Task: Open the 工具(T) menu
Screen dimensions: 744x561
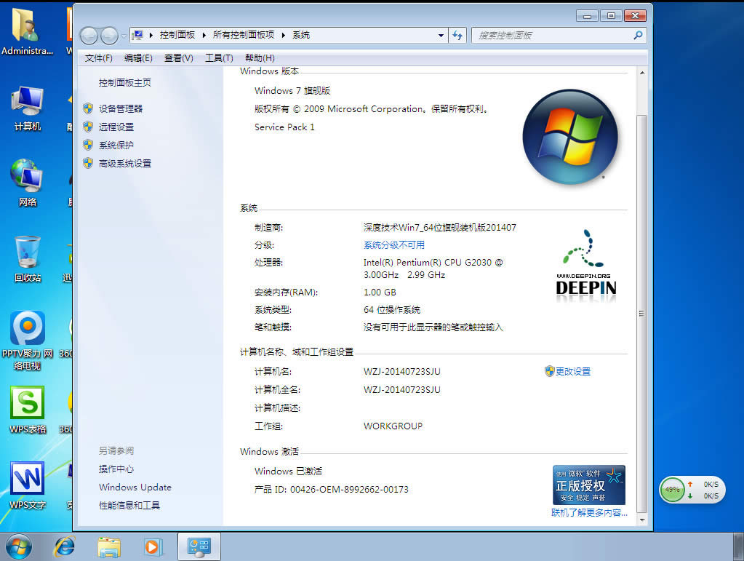Action: [x=218, y=58]
